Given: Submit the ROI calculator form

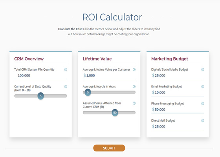Looking at the screenshot, I should tap(109, 148).
